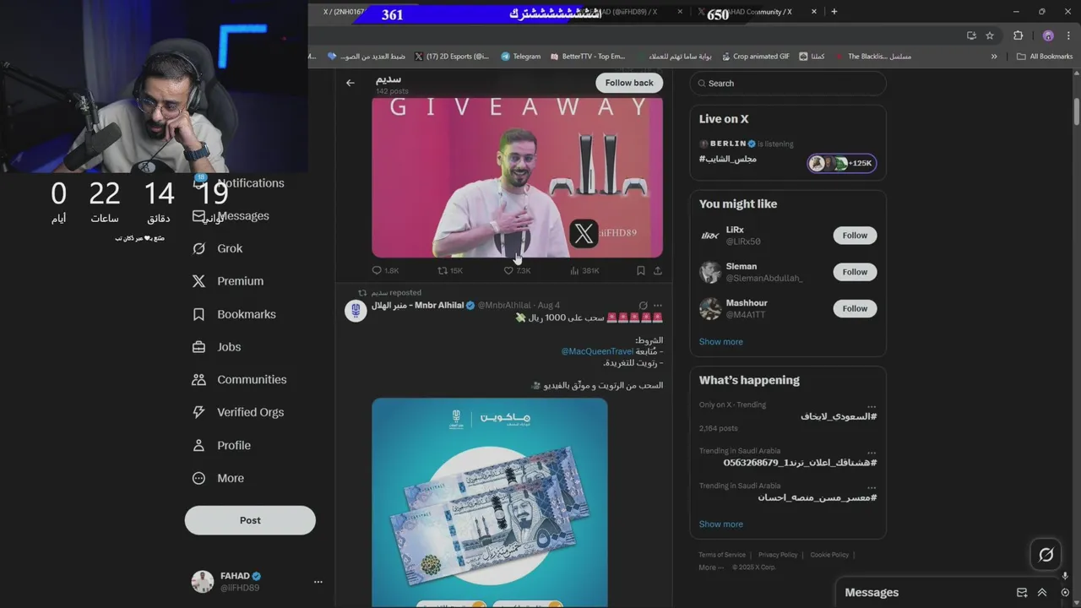Click the FAHAD account avatar
The width and height of the screenshot is (1081, 608).
[x=203, y=582]
